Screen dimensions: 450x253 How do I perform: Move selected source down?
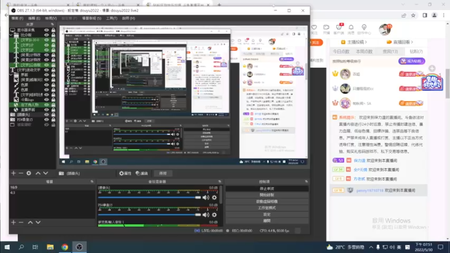[x=46, y=173]
